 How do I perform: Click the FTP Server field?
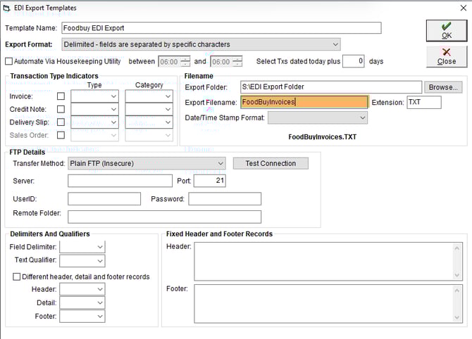tap(120, 181)
